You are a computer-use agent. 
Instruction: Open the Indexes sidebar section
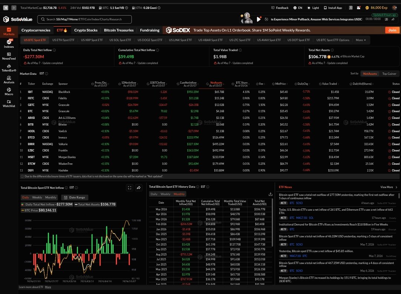tap(9, 44)
